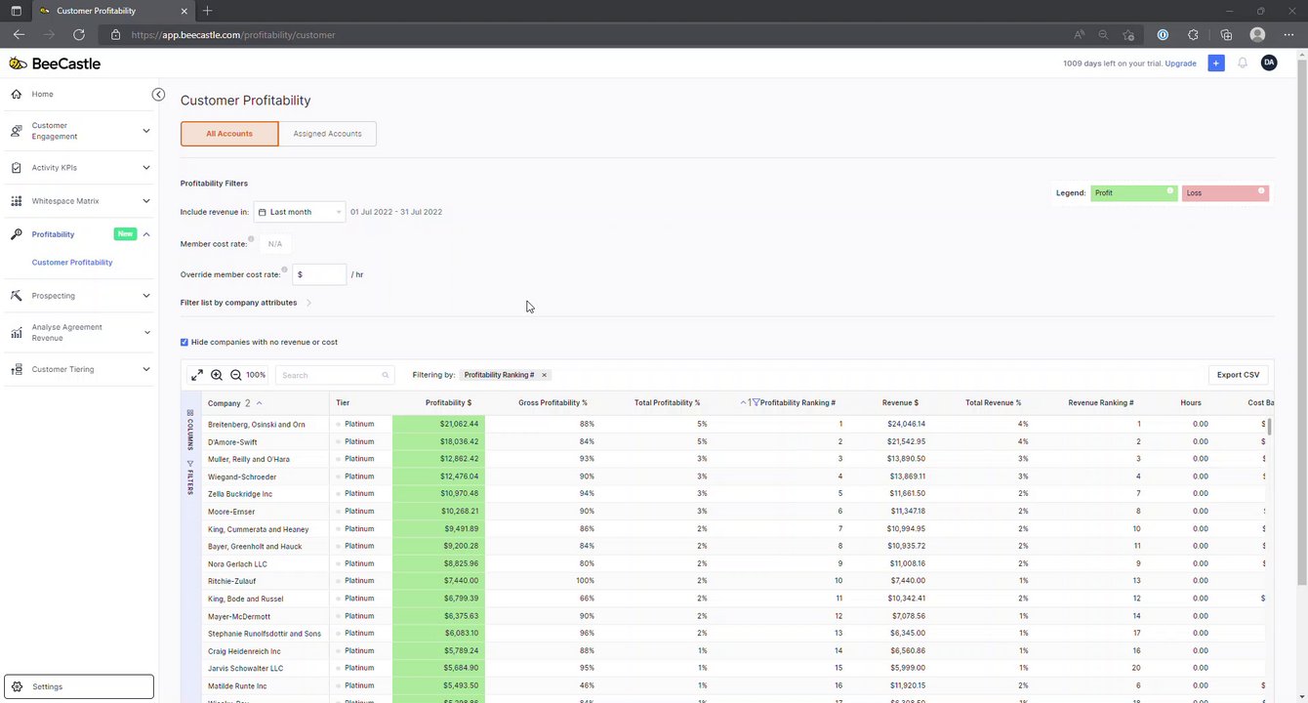Open notifications bell icon
The width and height of the screenshot is (1308, 703).
(1243, 62)
